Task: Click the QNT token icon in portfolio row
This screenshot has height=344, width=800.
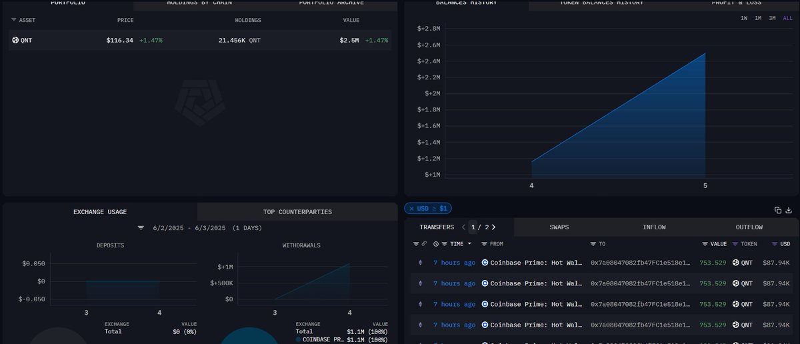Action: tap(15, 41)
